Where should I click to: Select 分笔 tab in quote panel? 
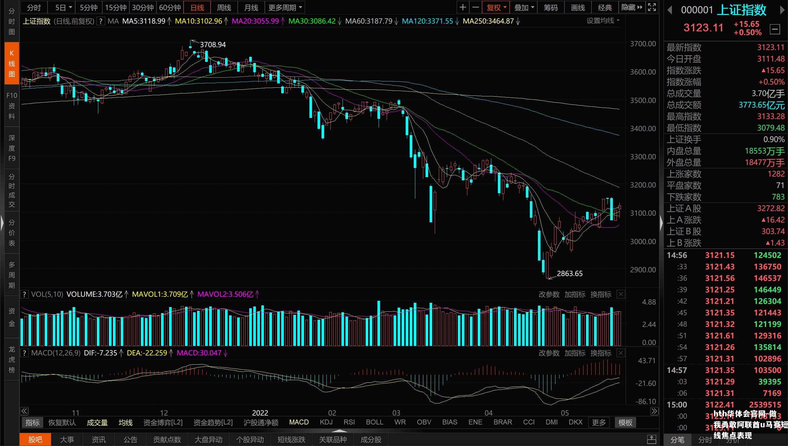point(677,440)
